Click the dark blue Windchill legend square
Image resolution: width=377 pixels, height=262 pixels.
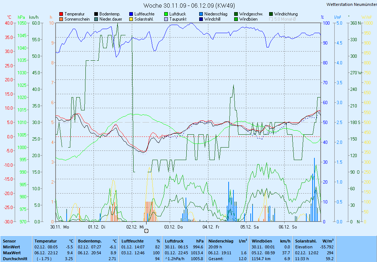tap(201, 19)
